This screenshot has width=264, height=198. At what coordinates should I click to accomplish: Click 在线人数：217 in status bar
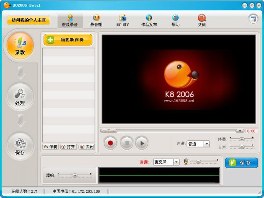(24, 191)
